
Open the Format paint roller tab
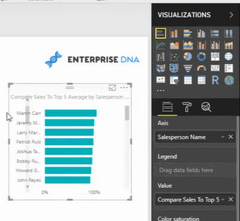[187, 107]
